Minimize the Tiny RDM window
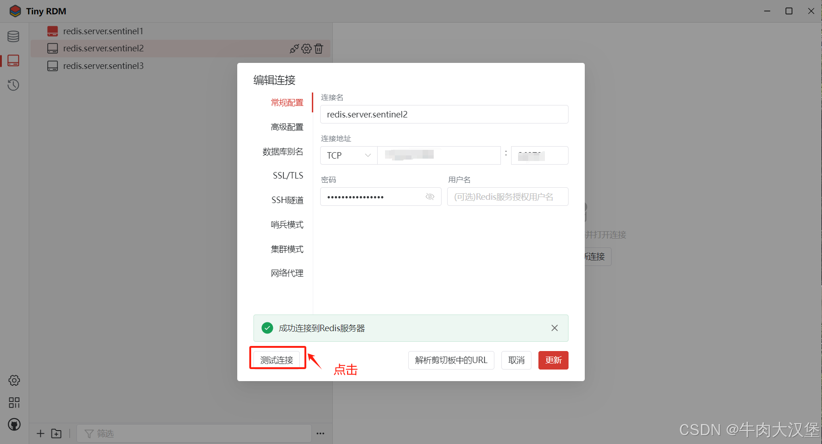822x444 pixels. 767,11
